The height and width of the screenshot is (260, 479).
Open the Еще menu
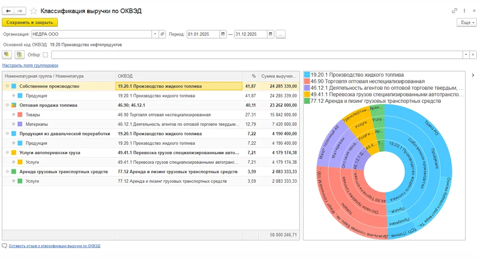click(x=466, y=22)
